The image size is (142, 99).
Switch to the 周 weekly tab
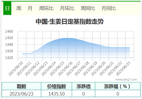coord(19,8)
